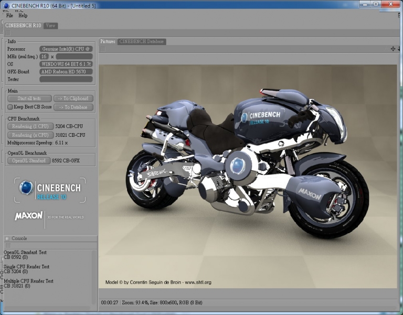Switch to the CINEBENCH R10 tab
Screen dimensions: 403x315
23,25
